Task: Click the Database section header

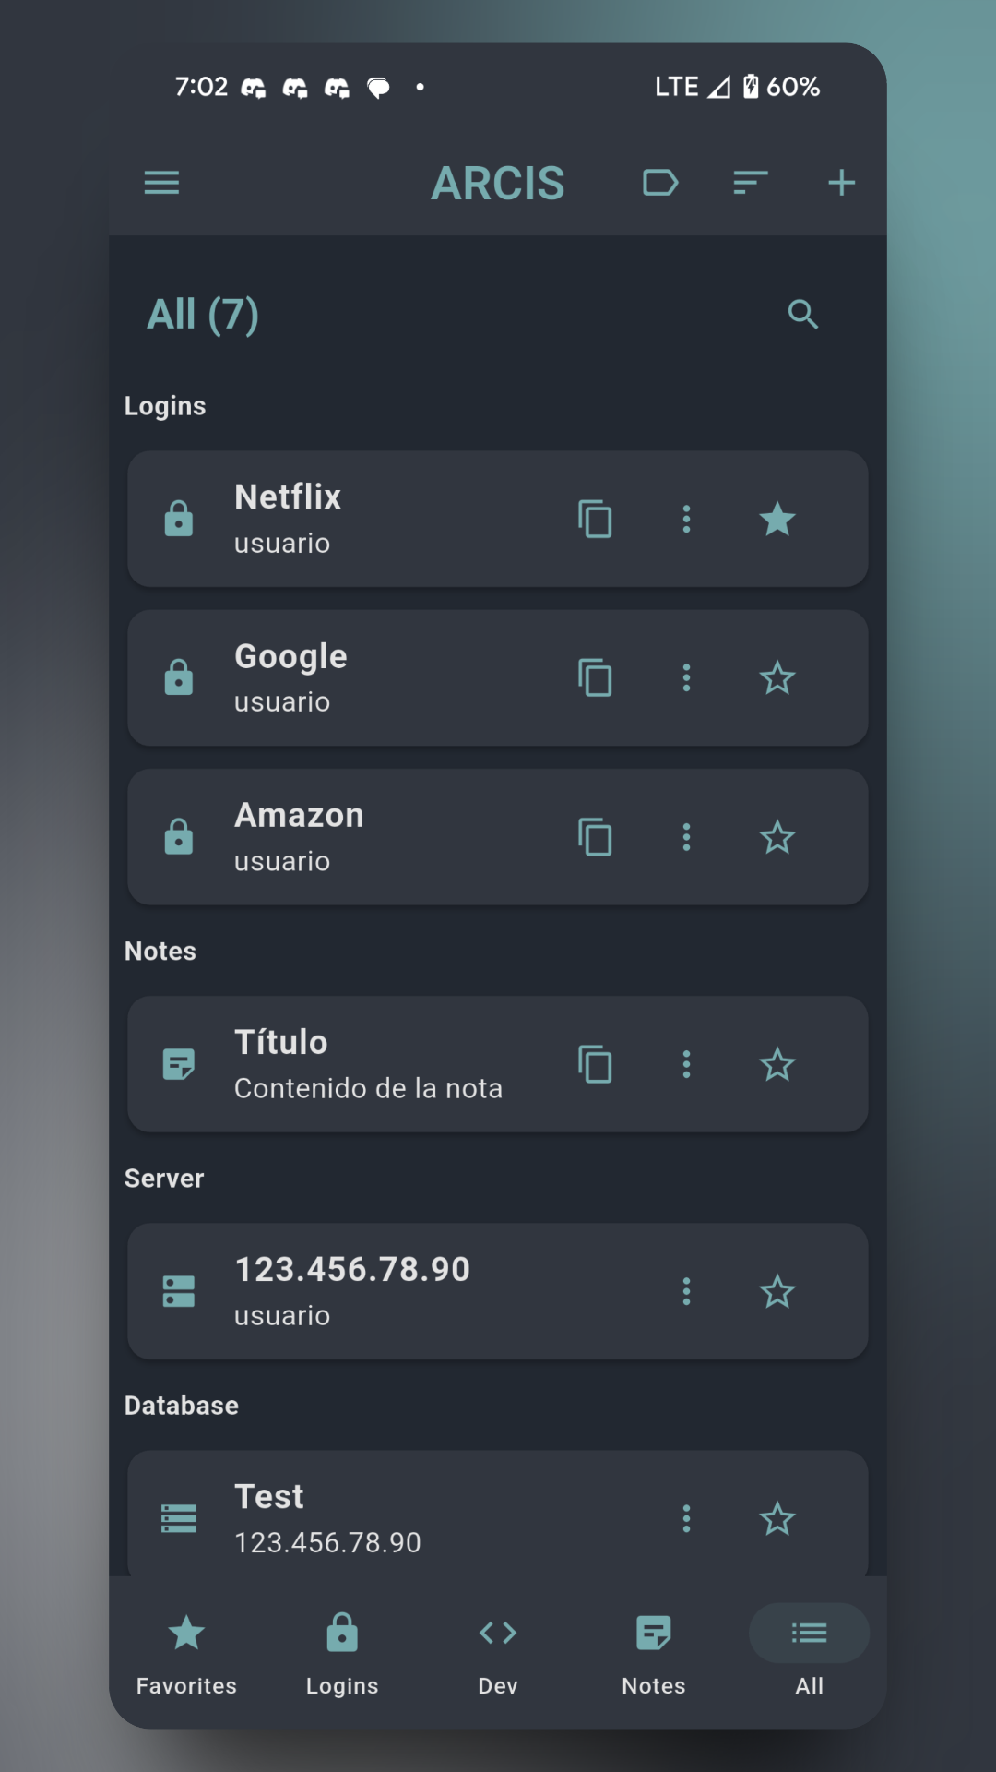Action: click(x=182, y=1405)
